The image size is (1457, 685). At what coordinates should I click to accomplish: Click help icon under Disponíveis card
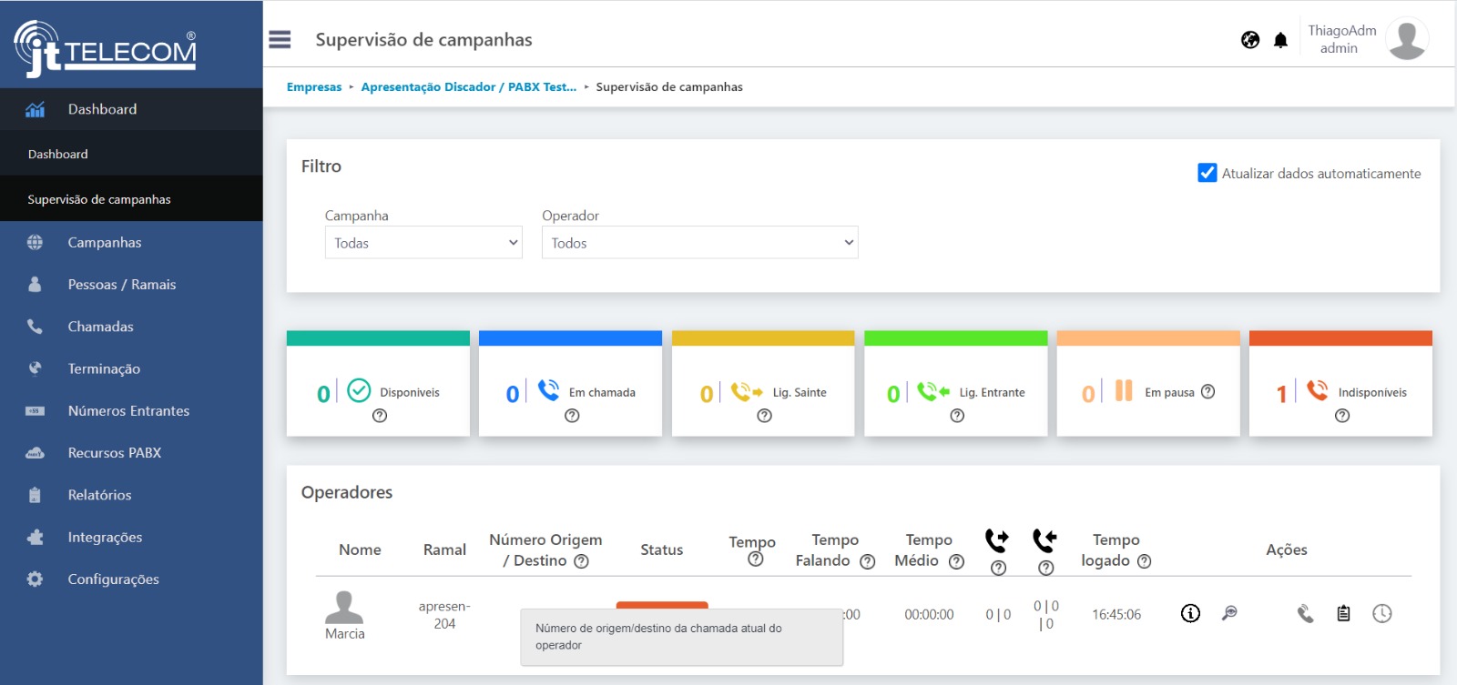[380, 416]
